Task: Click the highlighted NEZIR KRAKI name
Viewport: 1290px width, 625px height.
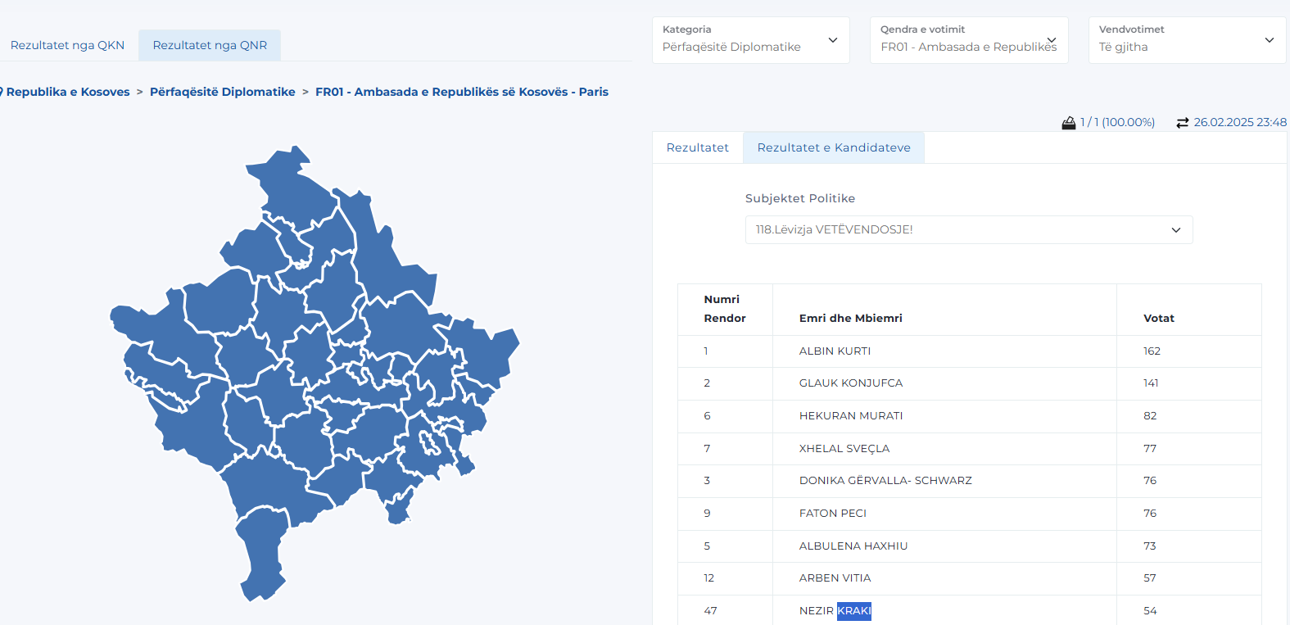Action: tap(835, 611)
